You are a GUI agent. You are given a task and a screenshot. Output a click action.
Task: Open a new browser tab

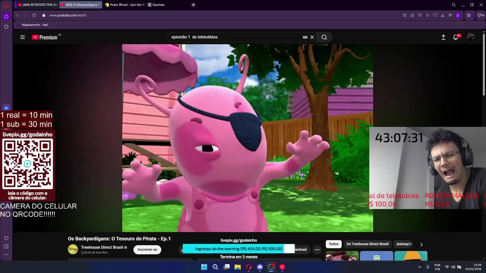tap(193, 5)
